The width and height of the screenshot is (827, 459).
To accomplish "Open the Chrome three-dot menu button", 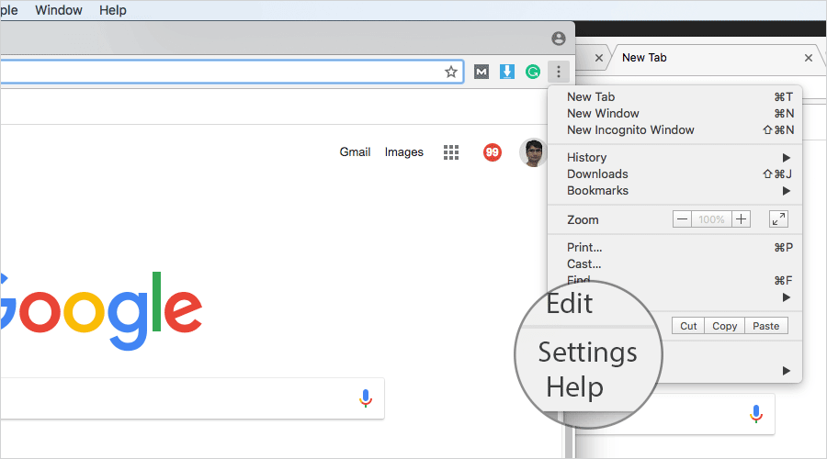I will [559, 71].
